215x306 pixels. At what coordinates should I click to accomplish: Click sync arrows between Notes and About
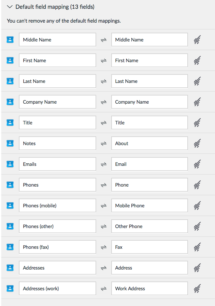pos(103,144)
